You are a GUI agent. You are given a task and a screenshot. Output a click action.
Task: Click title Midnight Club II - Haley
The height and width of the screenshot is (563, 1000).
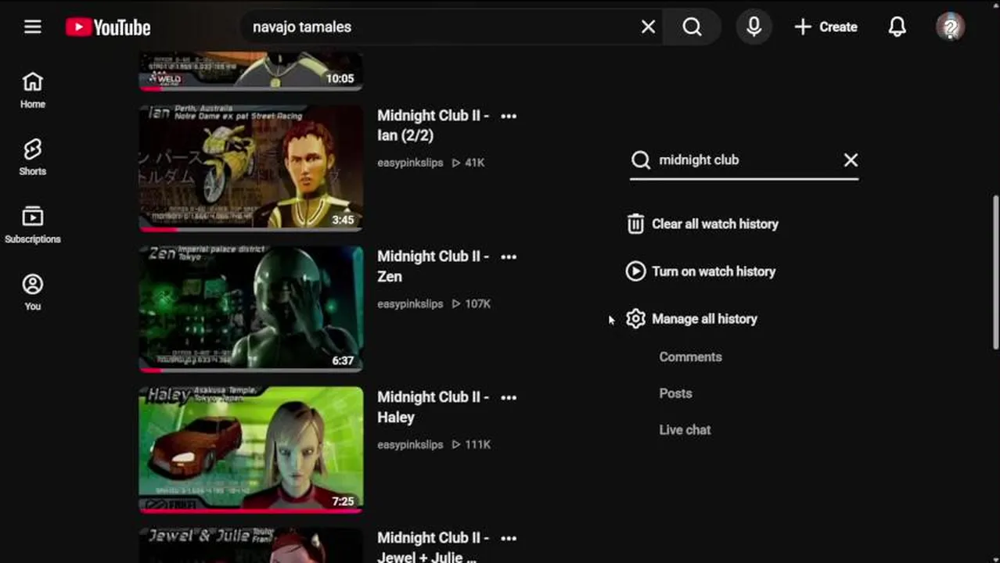tap(433, 407)
